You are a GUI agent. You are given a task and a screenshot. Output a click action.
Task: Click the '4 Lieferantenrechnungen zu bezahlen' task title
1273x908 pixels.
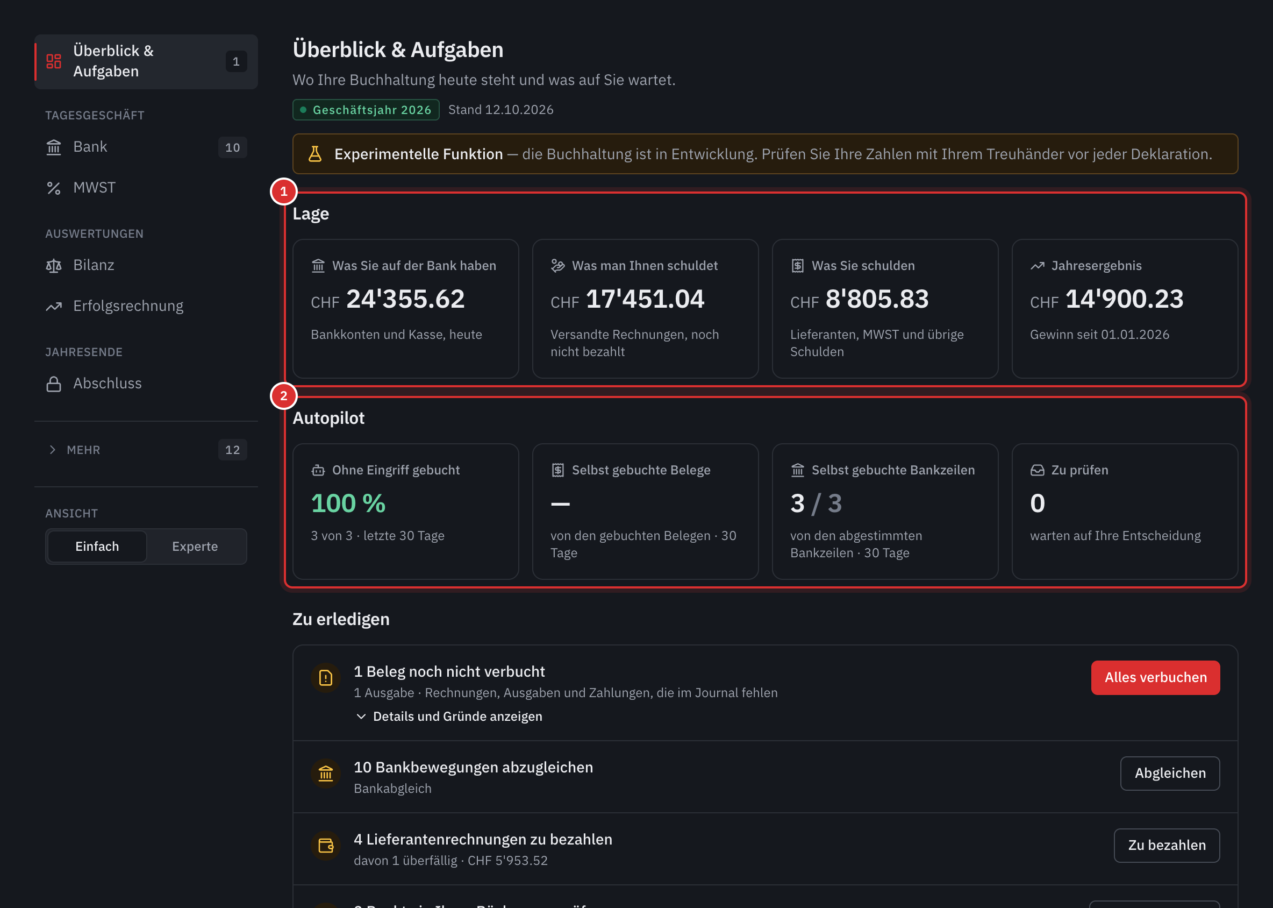[x=483, y=840]
